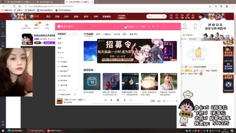The width and height of the screenshot is (236, 133).
Task: Open 直播 in Douyu navigation
Action: pyautogui.click(x=57, y=16)
